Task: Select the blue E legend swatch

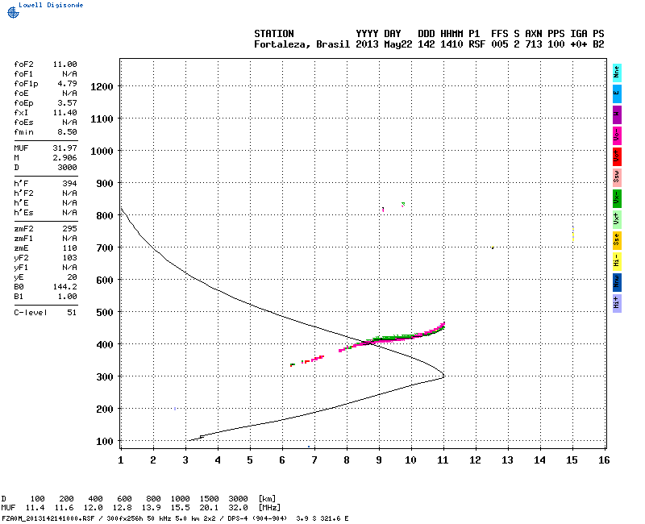Action: click(617, 94)
